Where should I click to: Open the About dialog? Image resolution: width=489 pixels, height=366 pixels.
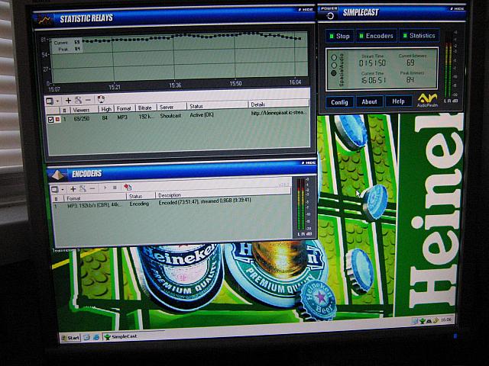[x=370, y=101]
